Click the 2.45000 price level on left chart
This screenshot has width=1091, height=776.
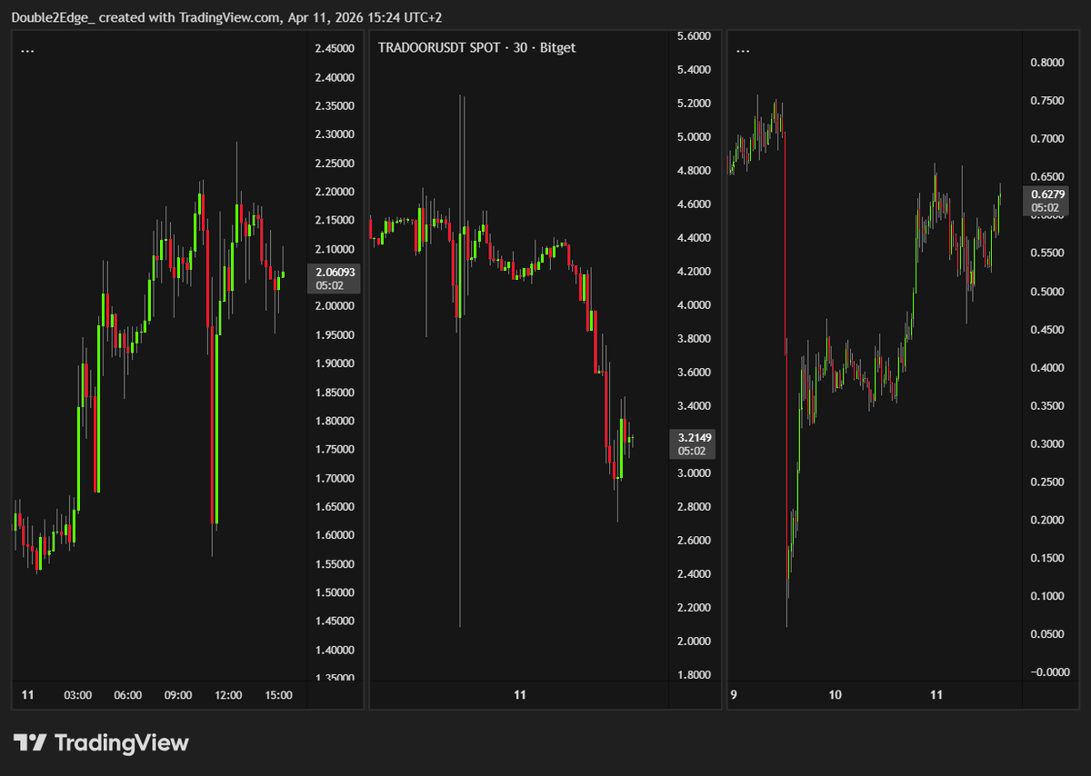pos(335,48)
